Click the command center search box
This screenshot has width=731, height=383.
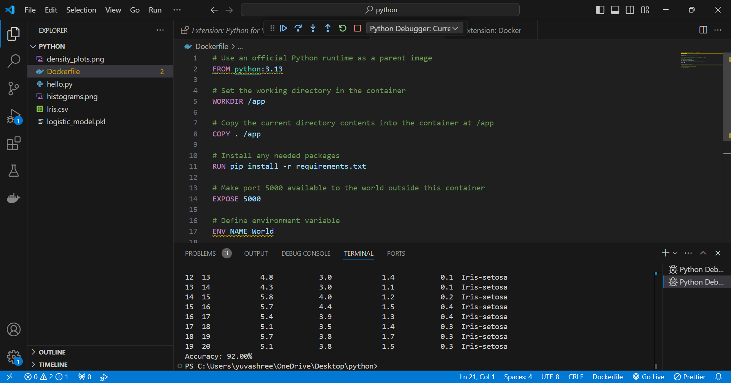click(380, 10)
